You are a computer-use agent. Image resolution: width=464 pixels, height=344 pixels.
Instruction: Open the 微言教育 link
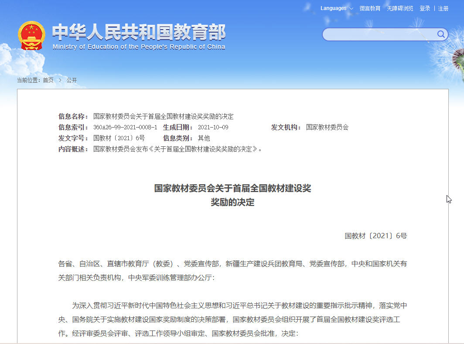pos(370,8)
